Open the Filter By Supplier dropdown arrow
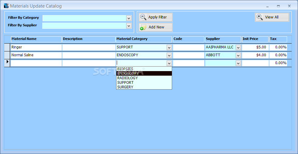The height and width of the screenshot is (154, 298). click(129, 26)
